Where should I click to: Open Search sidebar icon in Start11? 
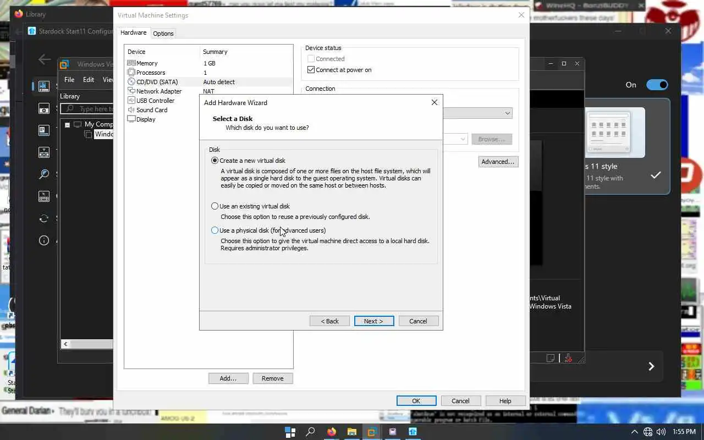44,174
